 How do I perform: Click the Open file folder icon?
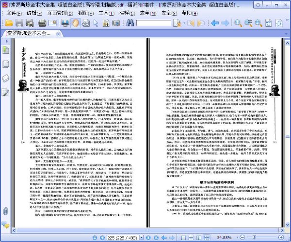(x=9, y=23)
